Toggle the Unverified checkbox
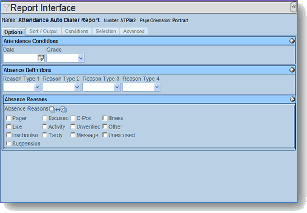 (73, 126)
